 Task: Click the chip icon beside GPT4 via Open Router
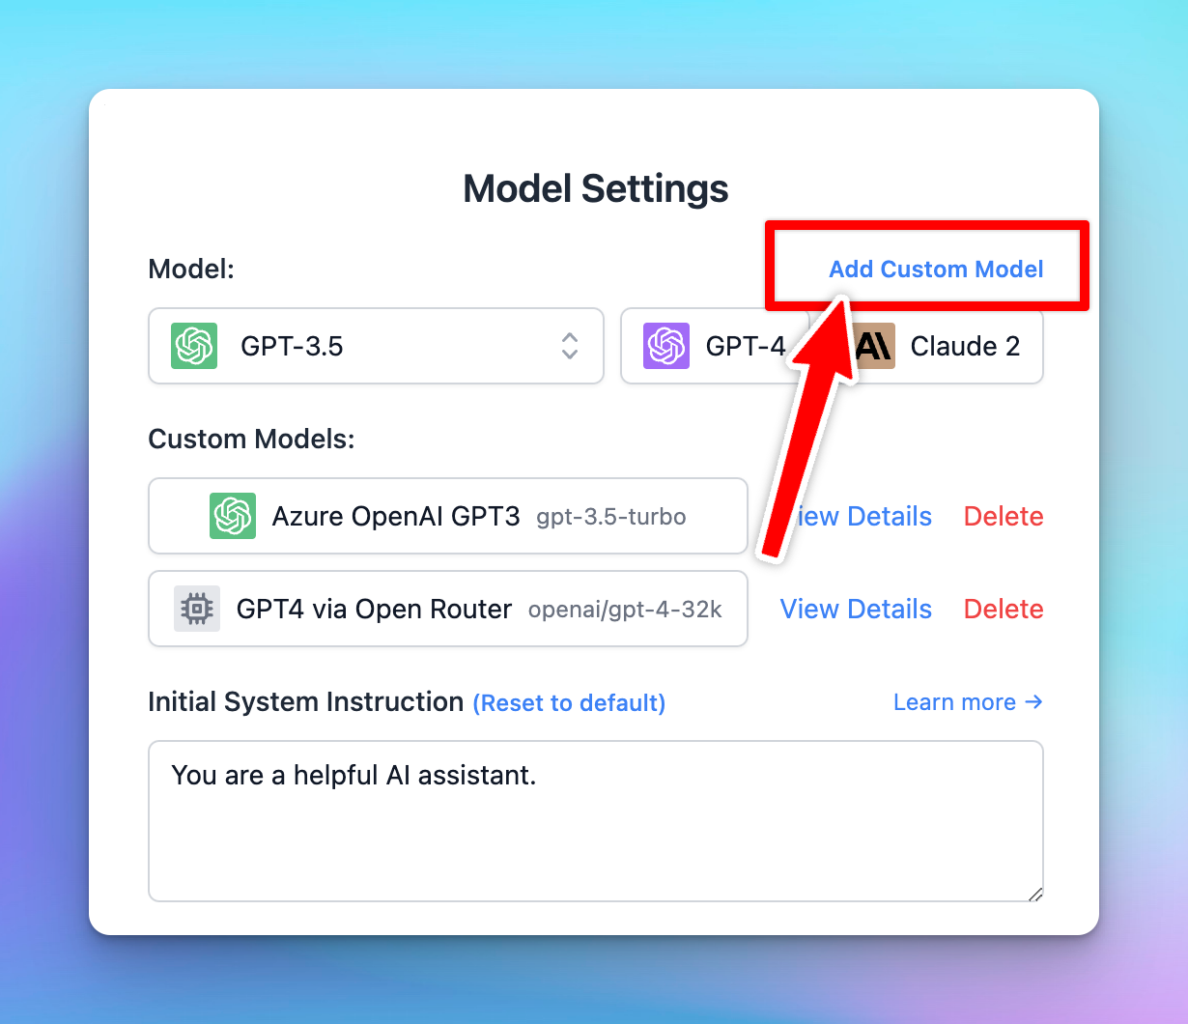click(x=197, y=609)
